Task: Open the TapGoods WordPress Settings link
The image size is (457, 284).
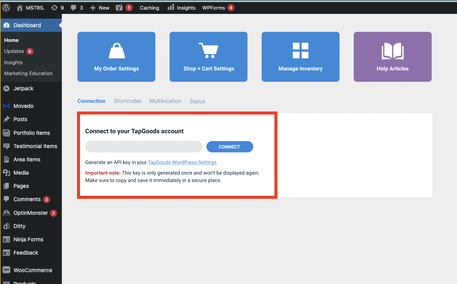Action: pyautogui.click(x=182, y=162)
